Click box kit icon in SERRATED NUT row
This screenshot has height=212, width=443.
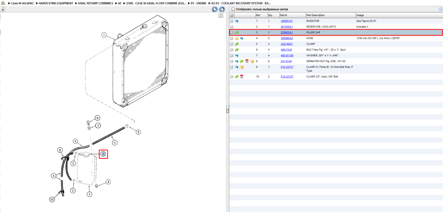tap(252, 61)
